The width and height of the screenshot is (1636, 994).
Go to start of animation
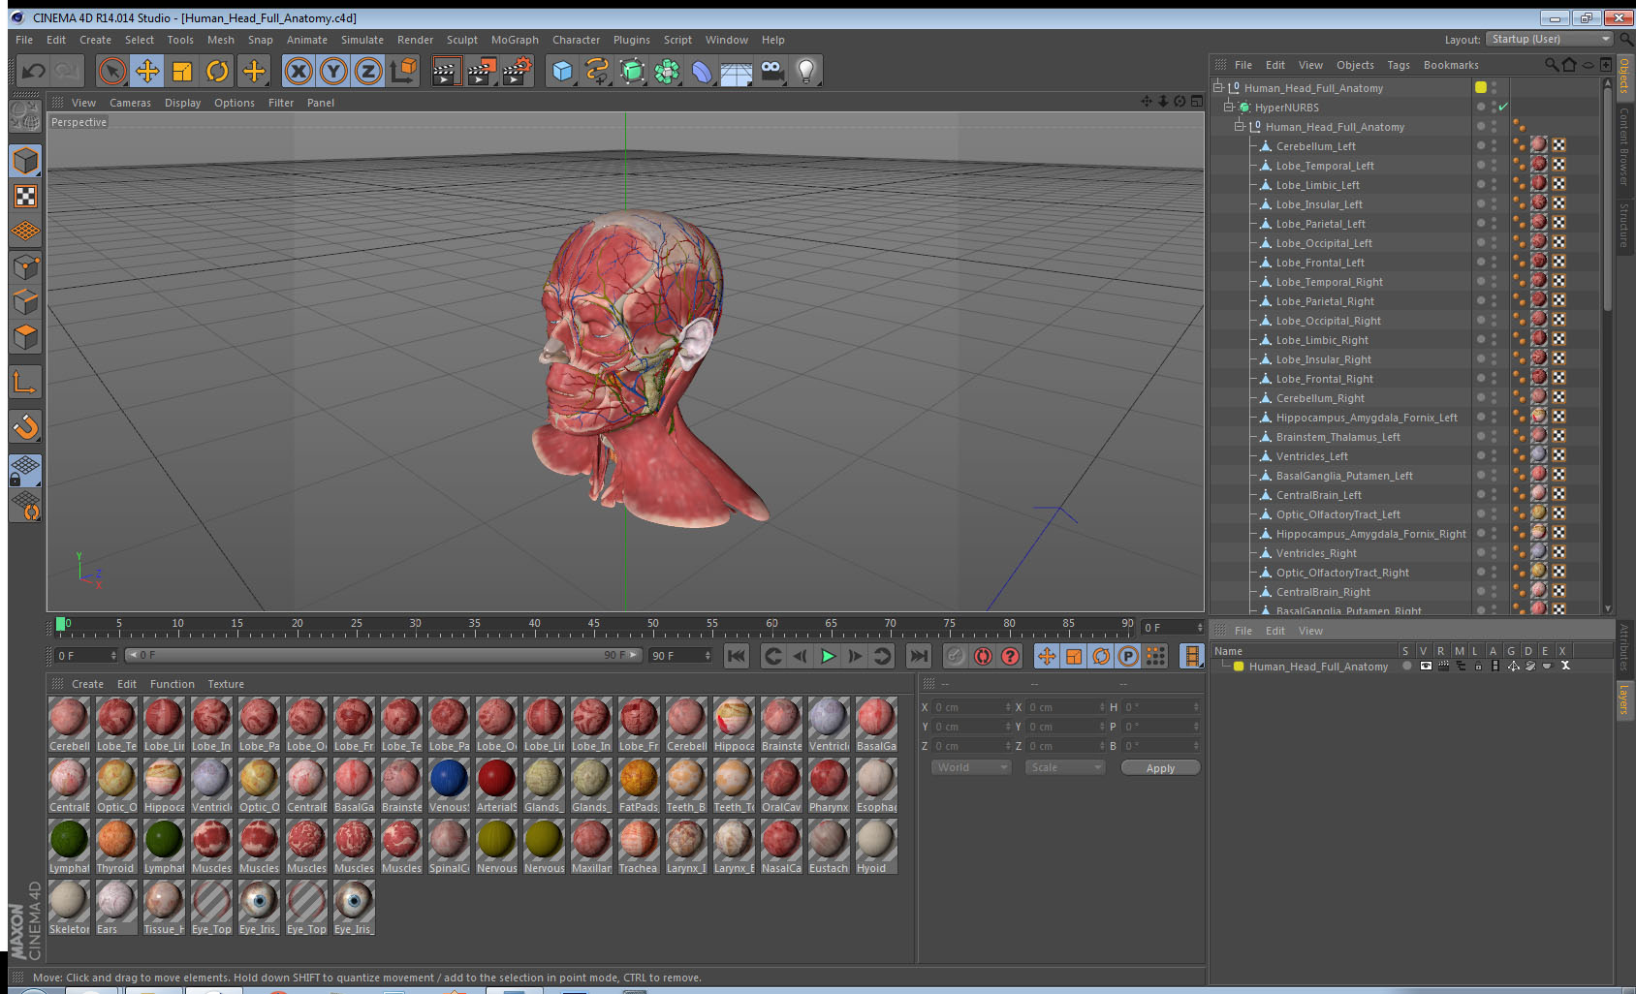click(737, 656)
